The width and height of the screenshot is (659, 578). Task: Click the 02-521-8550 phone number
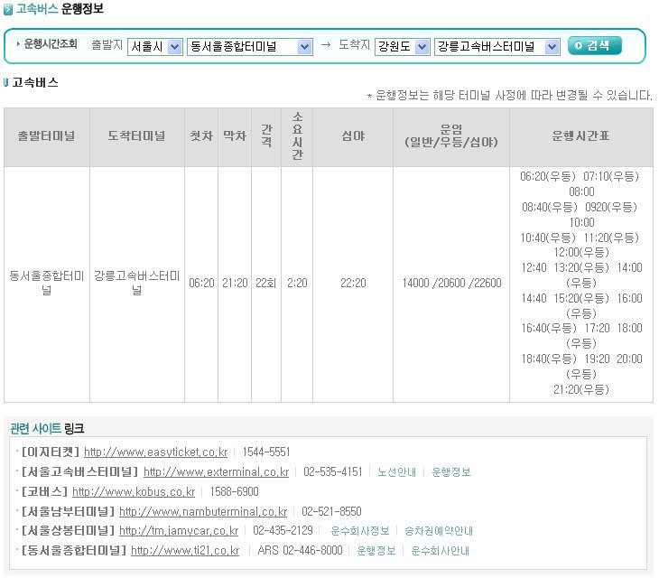click(x=331, y=511)
